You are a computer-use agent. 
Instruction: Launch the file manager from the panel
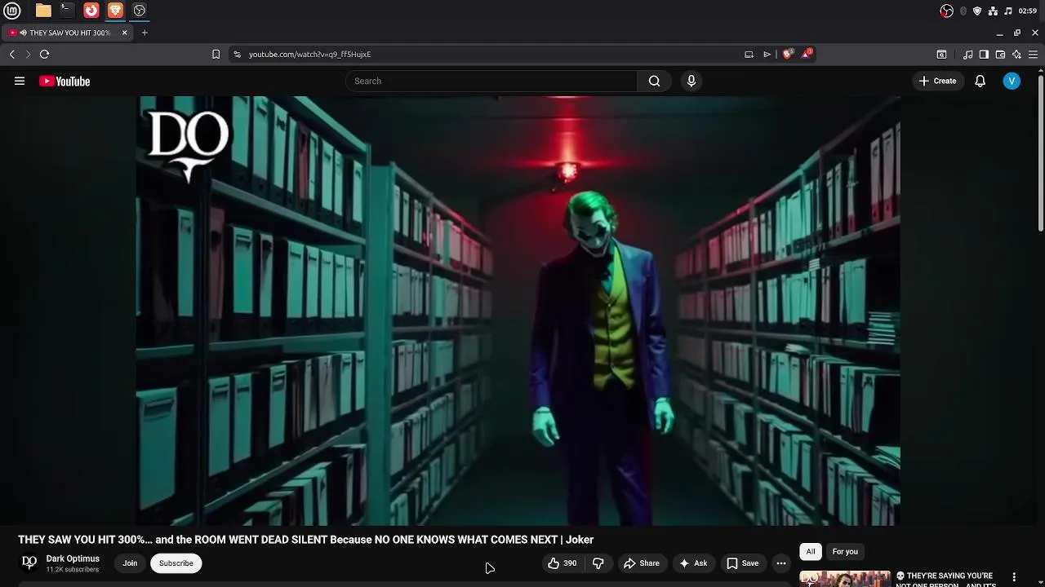click(43, 11)
